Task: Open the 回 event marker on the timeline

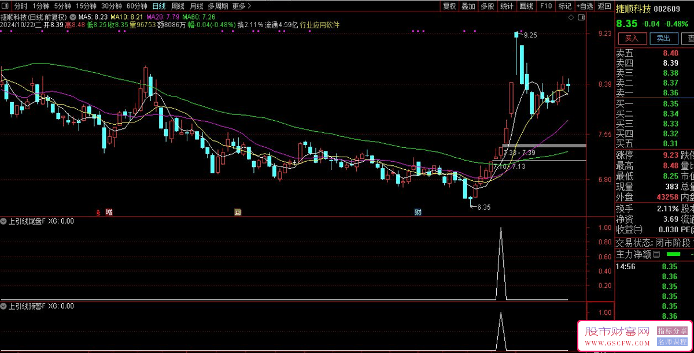Action: coord(238,213)
